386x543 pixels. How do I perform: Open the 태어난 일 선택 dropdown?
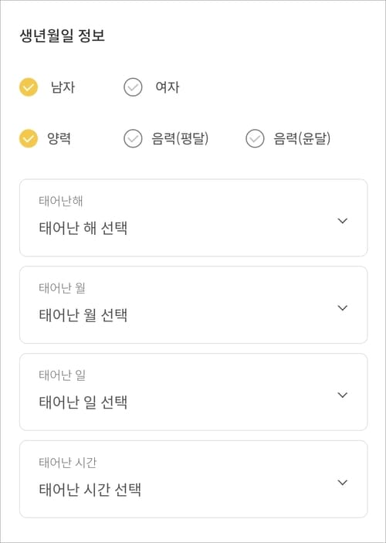pyautogui.click(x=194, y=392)
